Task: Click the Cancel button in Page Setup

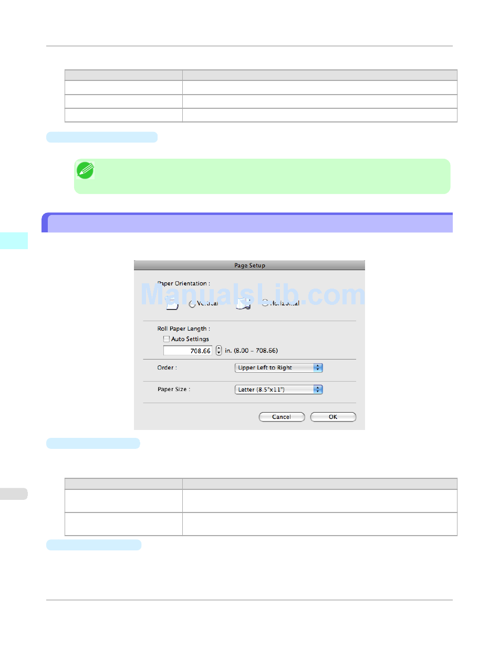Action: pos(282,417)
